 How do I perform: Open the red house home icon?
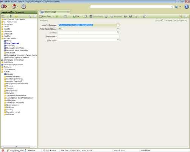pos(14,6)
